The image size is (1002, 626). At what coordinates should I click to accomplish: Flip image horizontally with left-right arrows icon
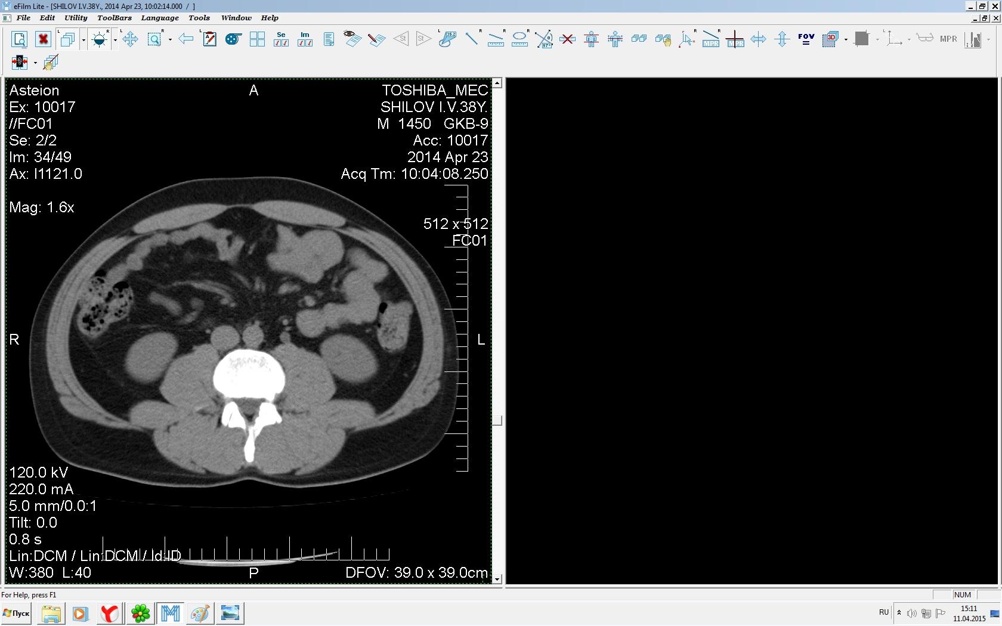[x=758, y=39]
